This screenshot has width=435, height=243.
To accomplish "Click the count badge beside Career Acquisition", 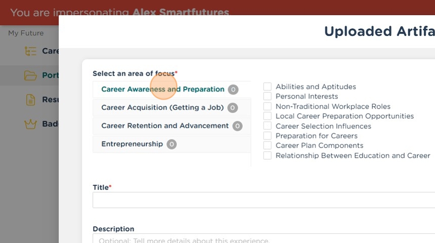I will coord(232,108).
